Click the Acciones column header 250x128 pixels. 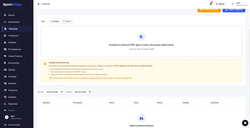pos(215,103)
